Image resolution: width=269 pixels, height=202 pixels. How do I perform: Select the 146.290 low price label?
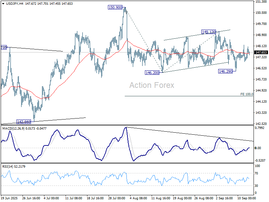225,71
